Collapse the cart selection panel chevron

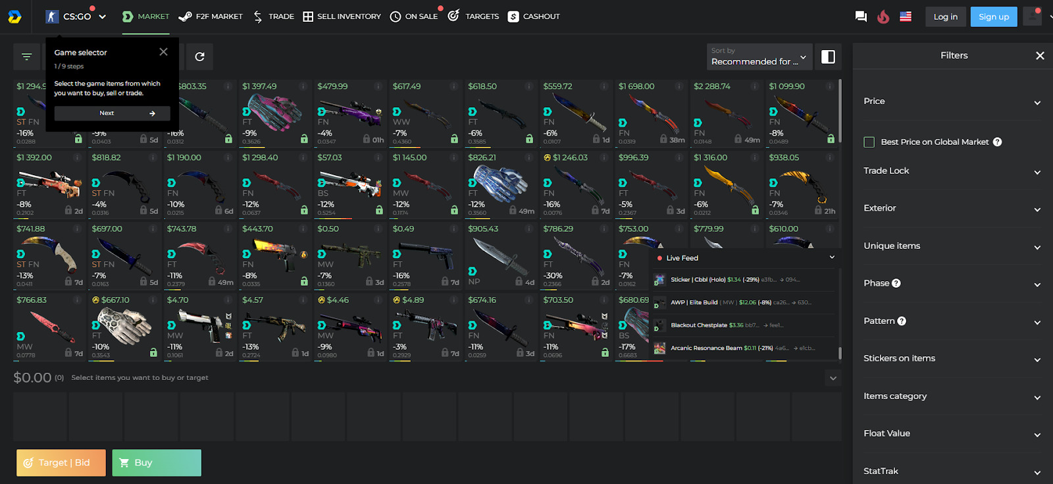(x=833, y=378)
